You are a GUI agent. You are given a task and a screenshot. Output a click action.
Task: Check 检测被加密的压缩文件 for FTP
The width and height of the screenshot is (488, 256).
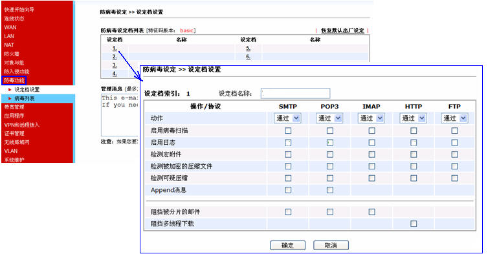coord(455,166)
